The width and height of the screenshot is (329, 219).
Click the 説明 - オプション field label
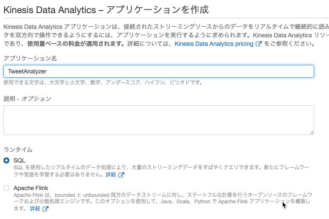[28, 99]
